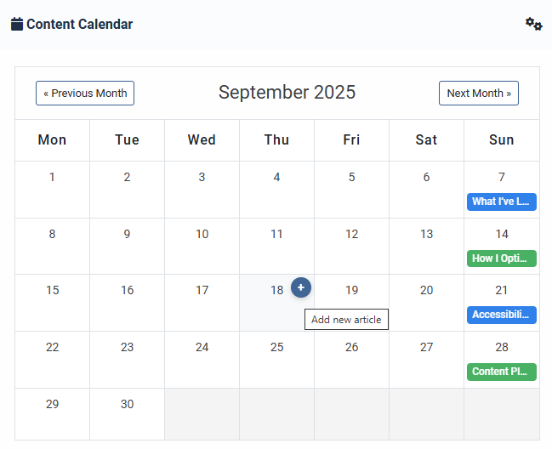Viewport: 552px width, 449px height.
Task: Go to the Previous Month
Action: pyautogui.click(x=85, y=94)
